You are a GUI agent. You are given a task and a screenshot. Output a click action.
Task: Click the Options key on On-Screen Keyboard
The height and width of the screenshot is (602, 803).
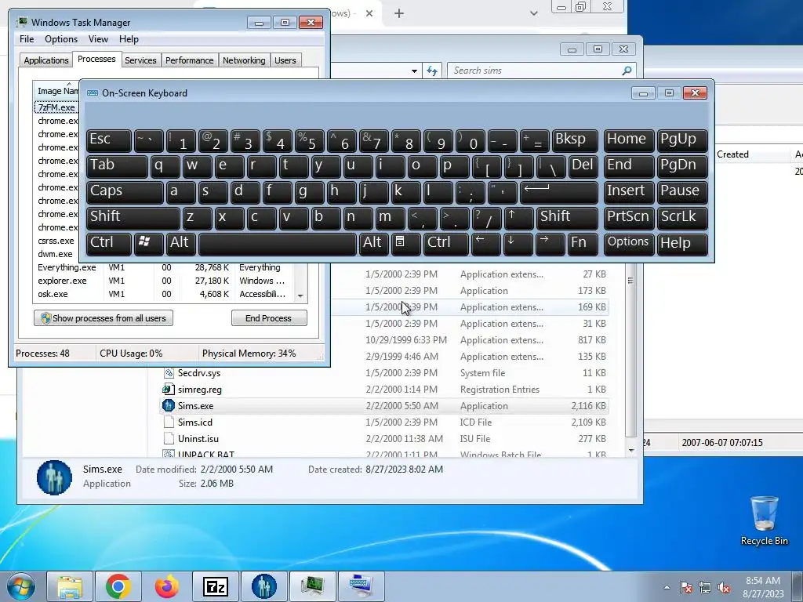pos(629,243)
